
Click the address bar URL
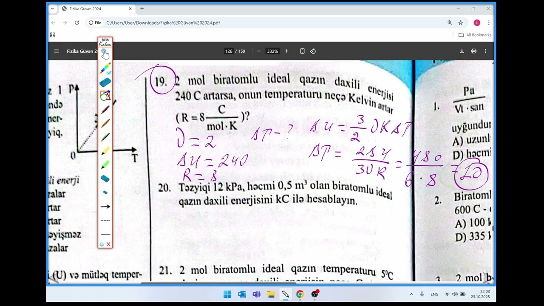(163, 23)
